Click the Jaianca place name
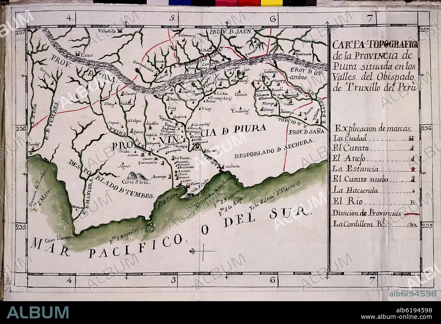441x324 pixels. point(287,112)
